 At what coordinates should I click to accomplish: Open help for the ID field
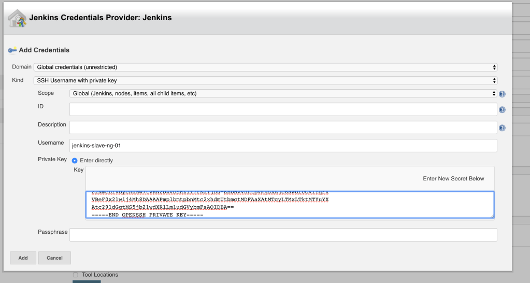coord(502,110)
